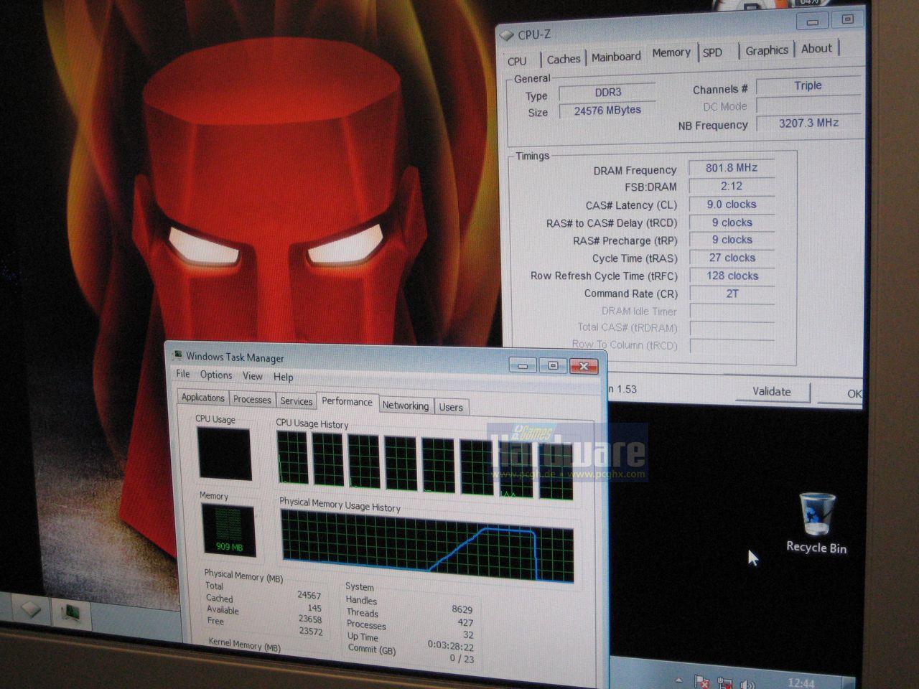Click the Physical Memory Usage History graph
The image size is (919, 689).
click(x=428, y=546)
